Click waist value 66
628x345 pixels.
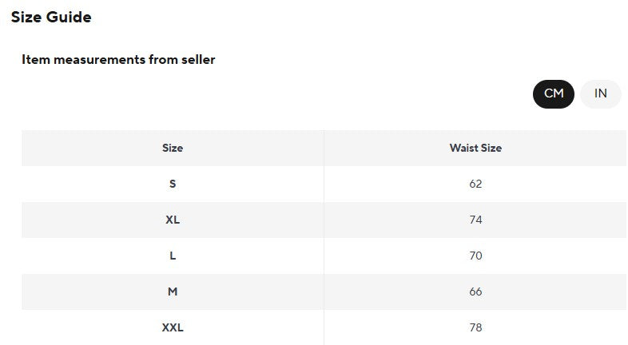(475, 291)
